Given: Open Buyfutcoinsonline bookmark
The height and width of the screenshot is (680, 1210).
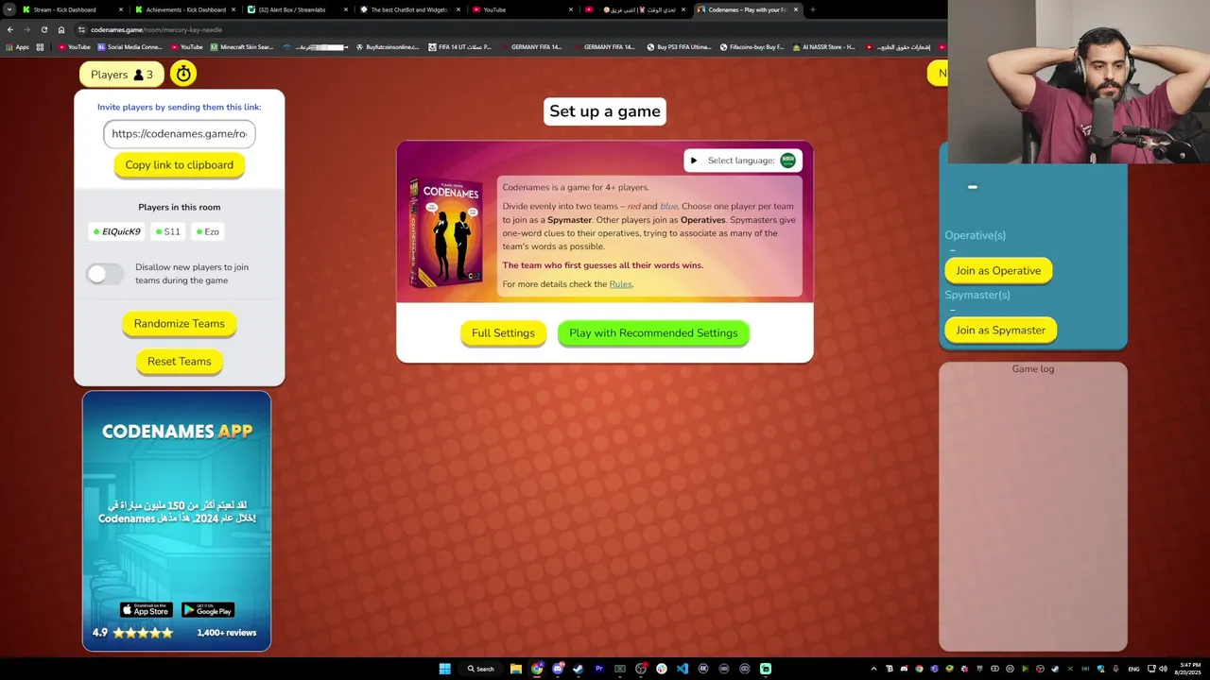Looking at the screenshot, I should pos(388,47).
